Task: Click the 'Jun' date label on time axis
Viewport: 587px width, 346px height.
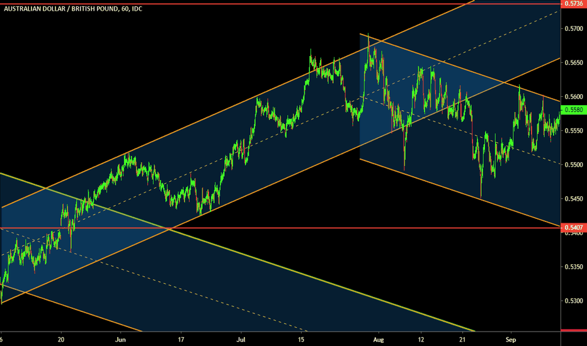Action: click(x=120, y=340)
